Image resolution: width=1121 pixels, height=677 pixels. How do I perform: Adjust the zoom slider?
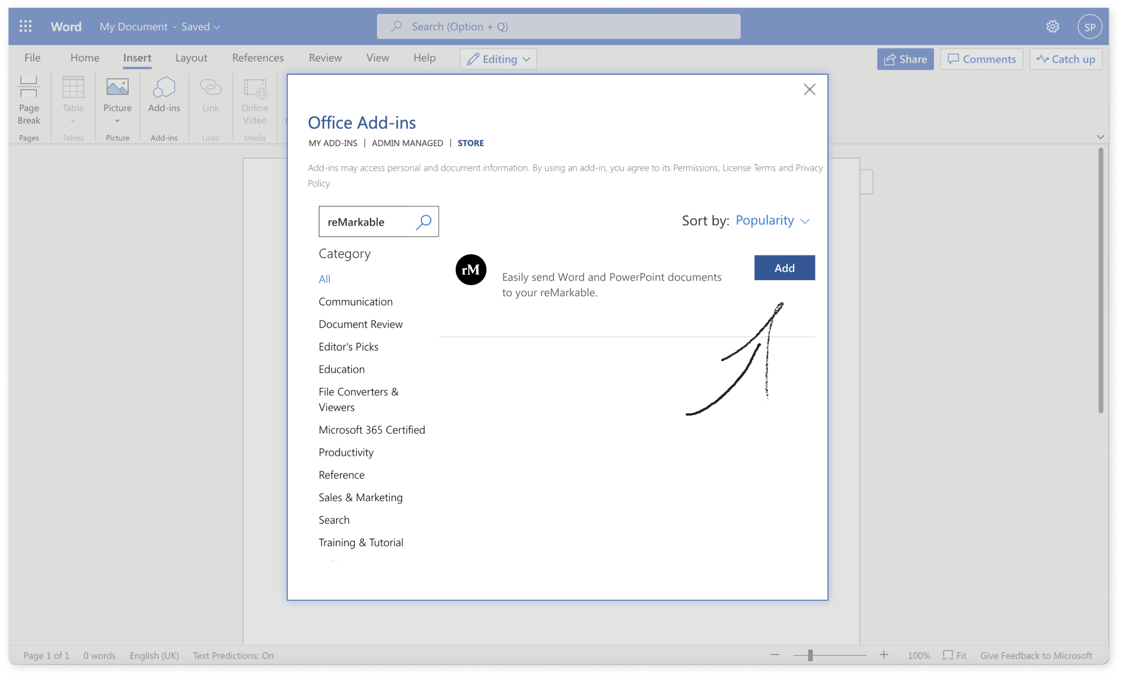click(811, 655)
